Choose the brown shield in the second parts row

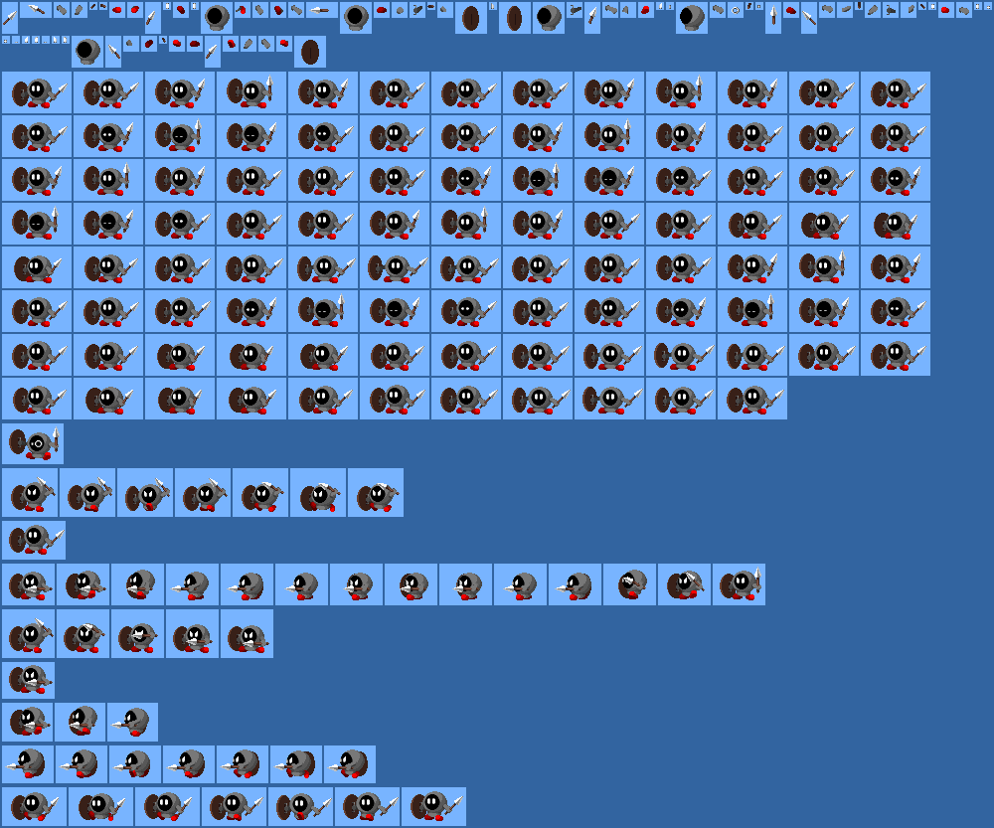[310, 52]
